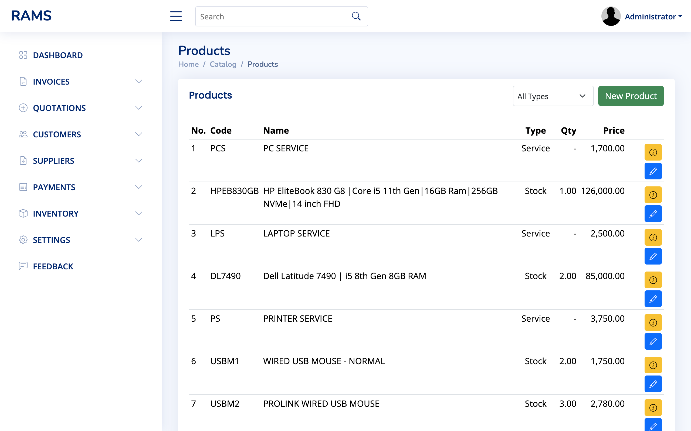Click into the Search input field
Screen dimensions: 691x431
coord(273,16)
